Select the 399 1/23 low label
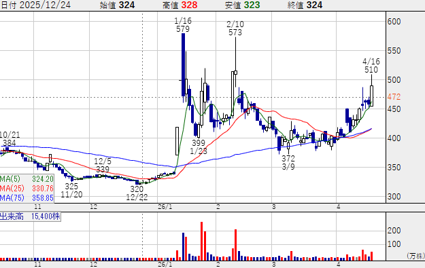 [x=199, y=147]
